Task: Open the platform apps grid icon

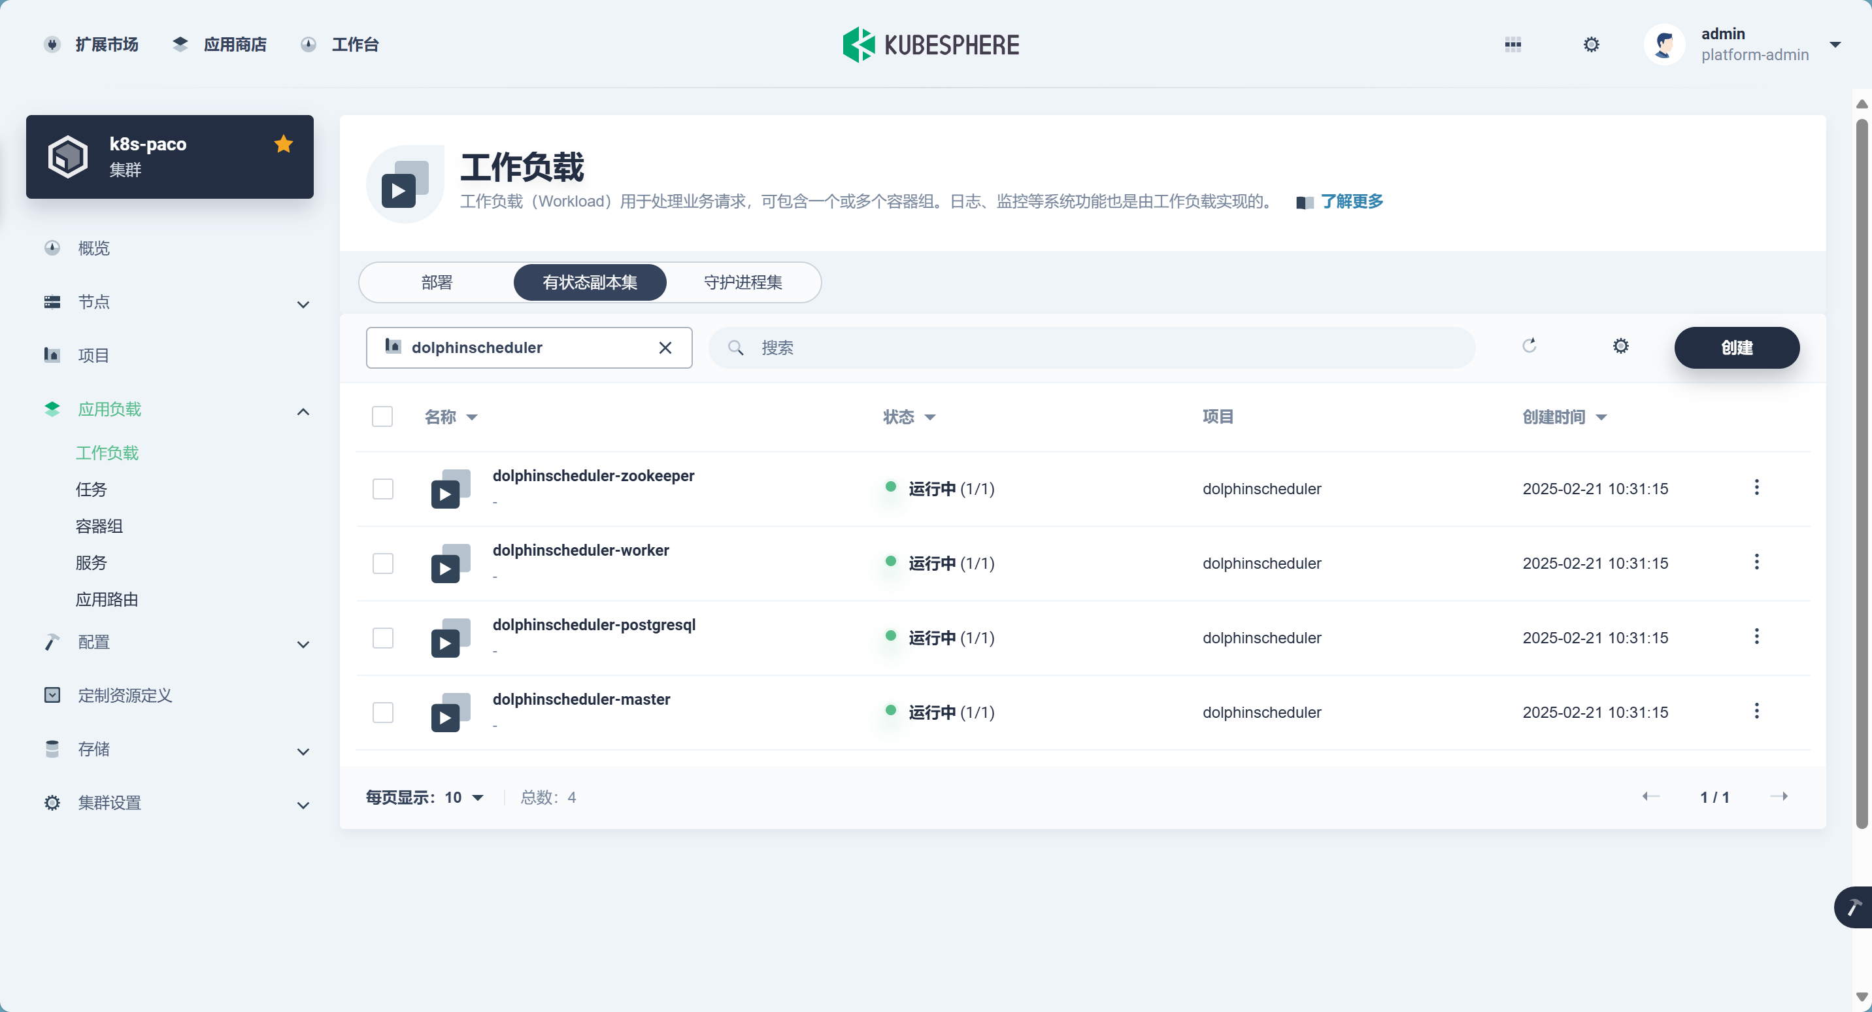Action: point(1513,45)
